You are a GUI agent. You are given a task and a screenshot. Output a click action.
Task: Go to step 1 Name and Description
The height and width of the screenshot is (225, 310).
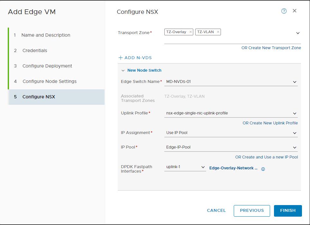(x=56, y=35)
